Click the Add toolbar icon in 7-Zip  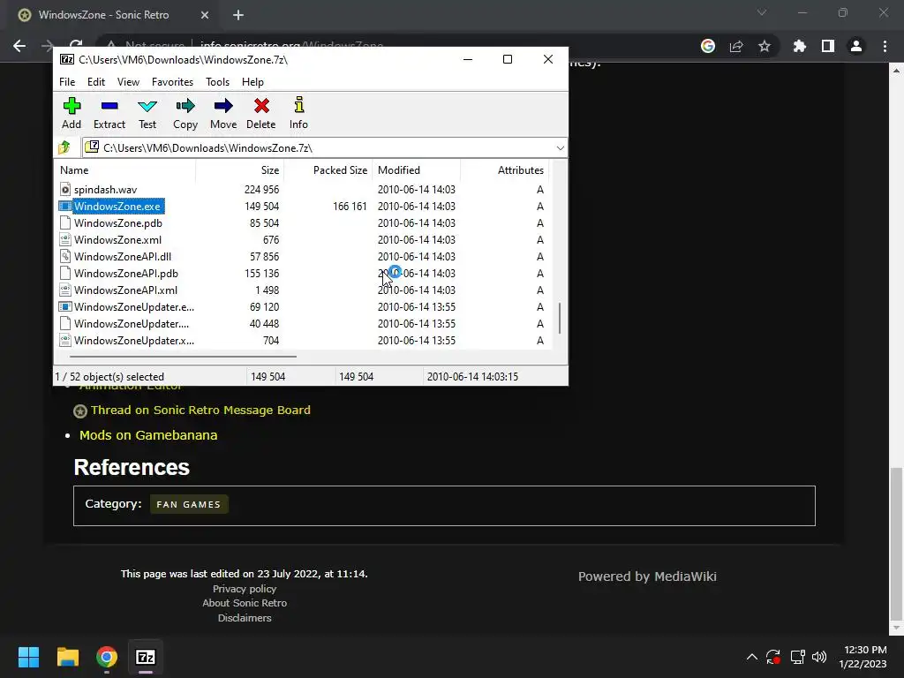pyautogui.click(x=72, y=106)
